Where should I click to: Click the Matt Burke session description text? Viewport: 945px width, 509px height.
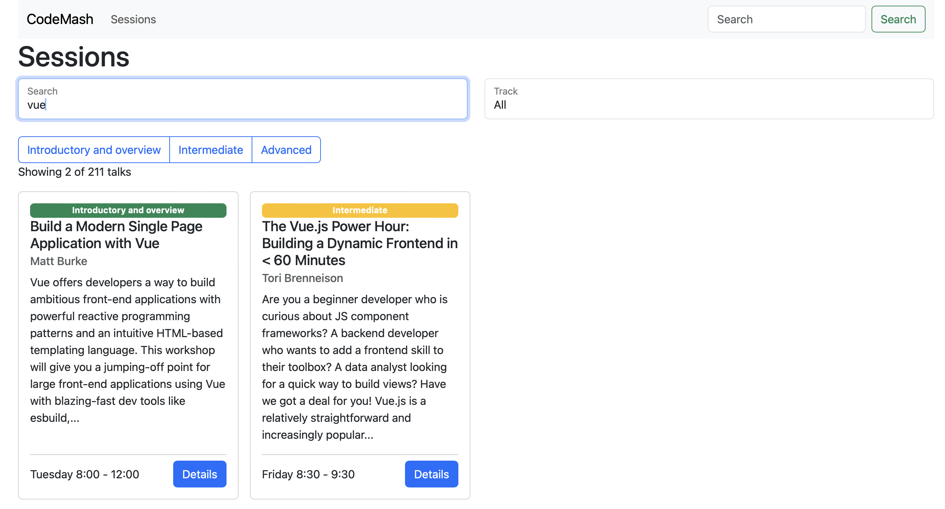128,350
